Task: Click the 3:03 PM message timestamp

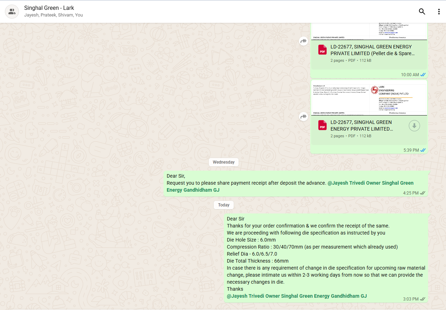Action: pos(411,299)
